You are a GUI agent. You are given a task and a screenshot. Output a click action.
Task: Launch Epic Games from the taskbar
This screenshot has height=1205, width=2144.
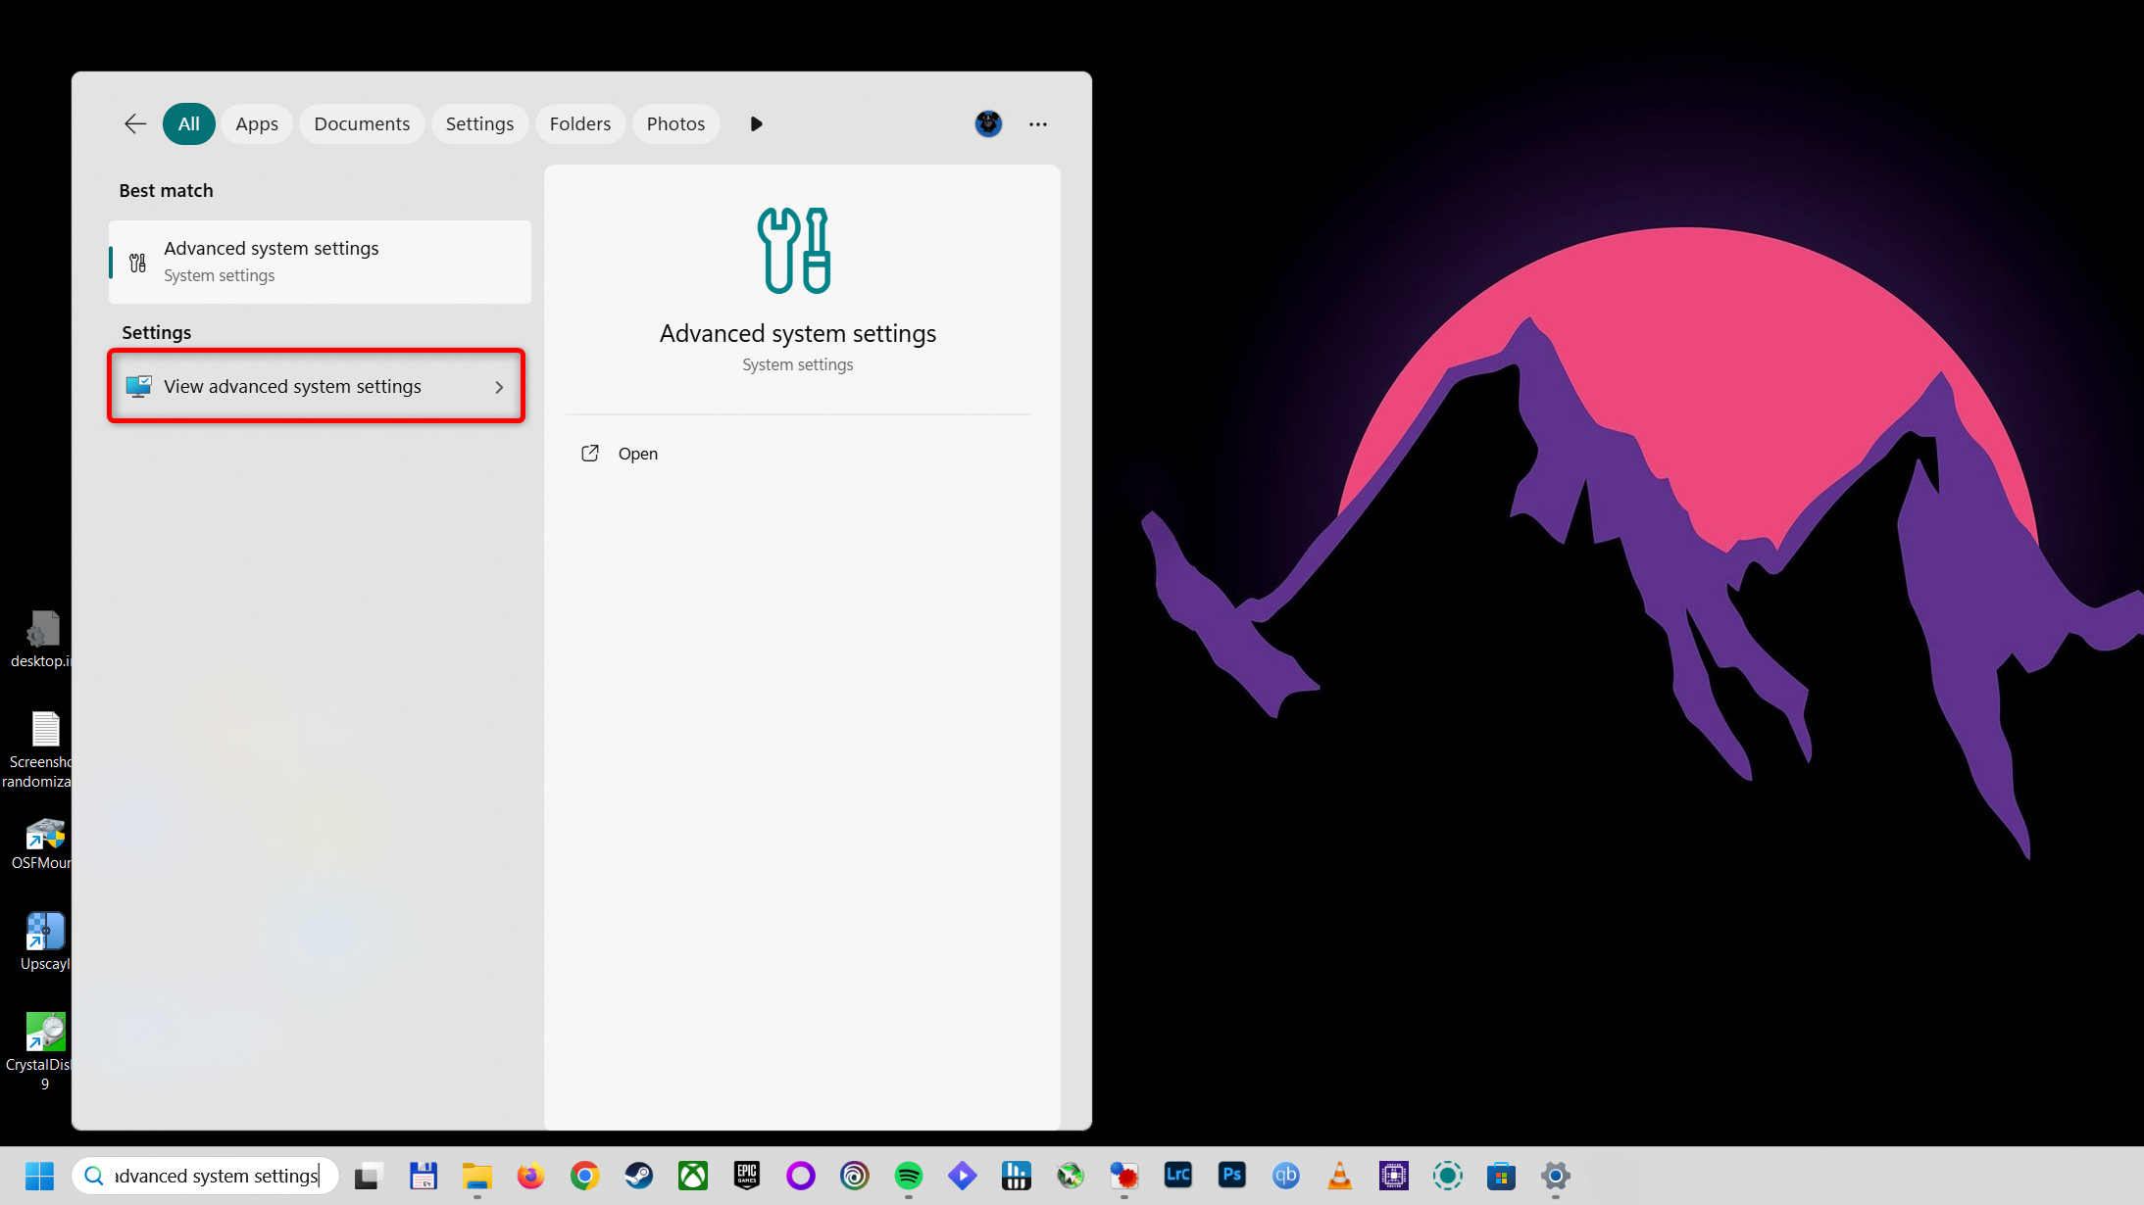click(x=747, y=1176)
